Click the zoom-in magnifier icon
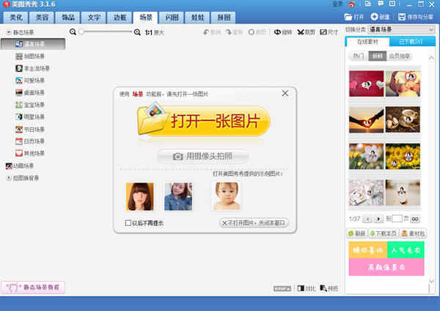440x311 pixels. coord(139,32)
